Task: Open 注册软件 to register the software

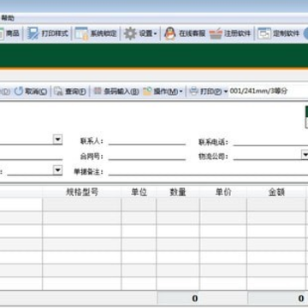Action: click(x=230, y=33)
